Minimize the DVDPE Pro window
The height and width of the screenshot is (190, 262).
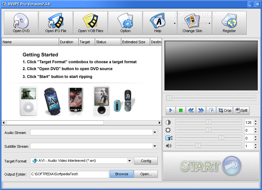pyautogui.click(x=250, y=4)
